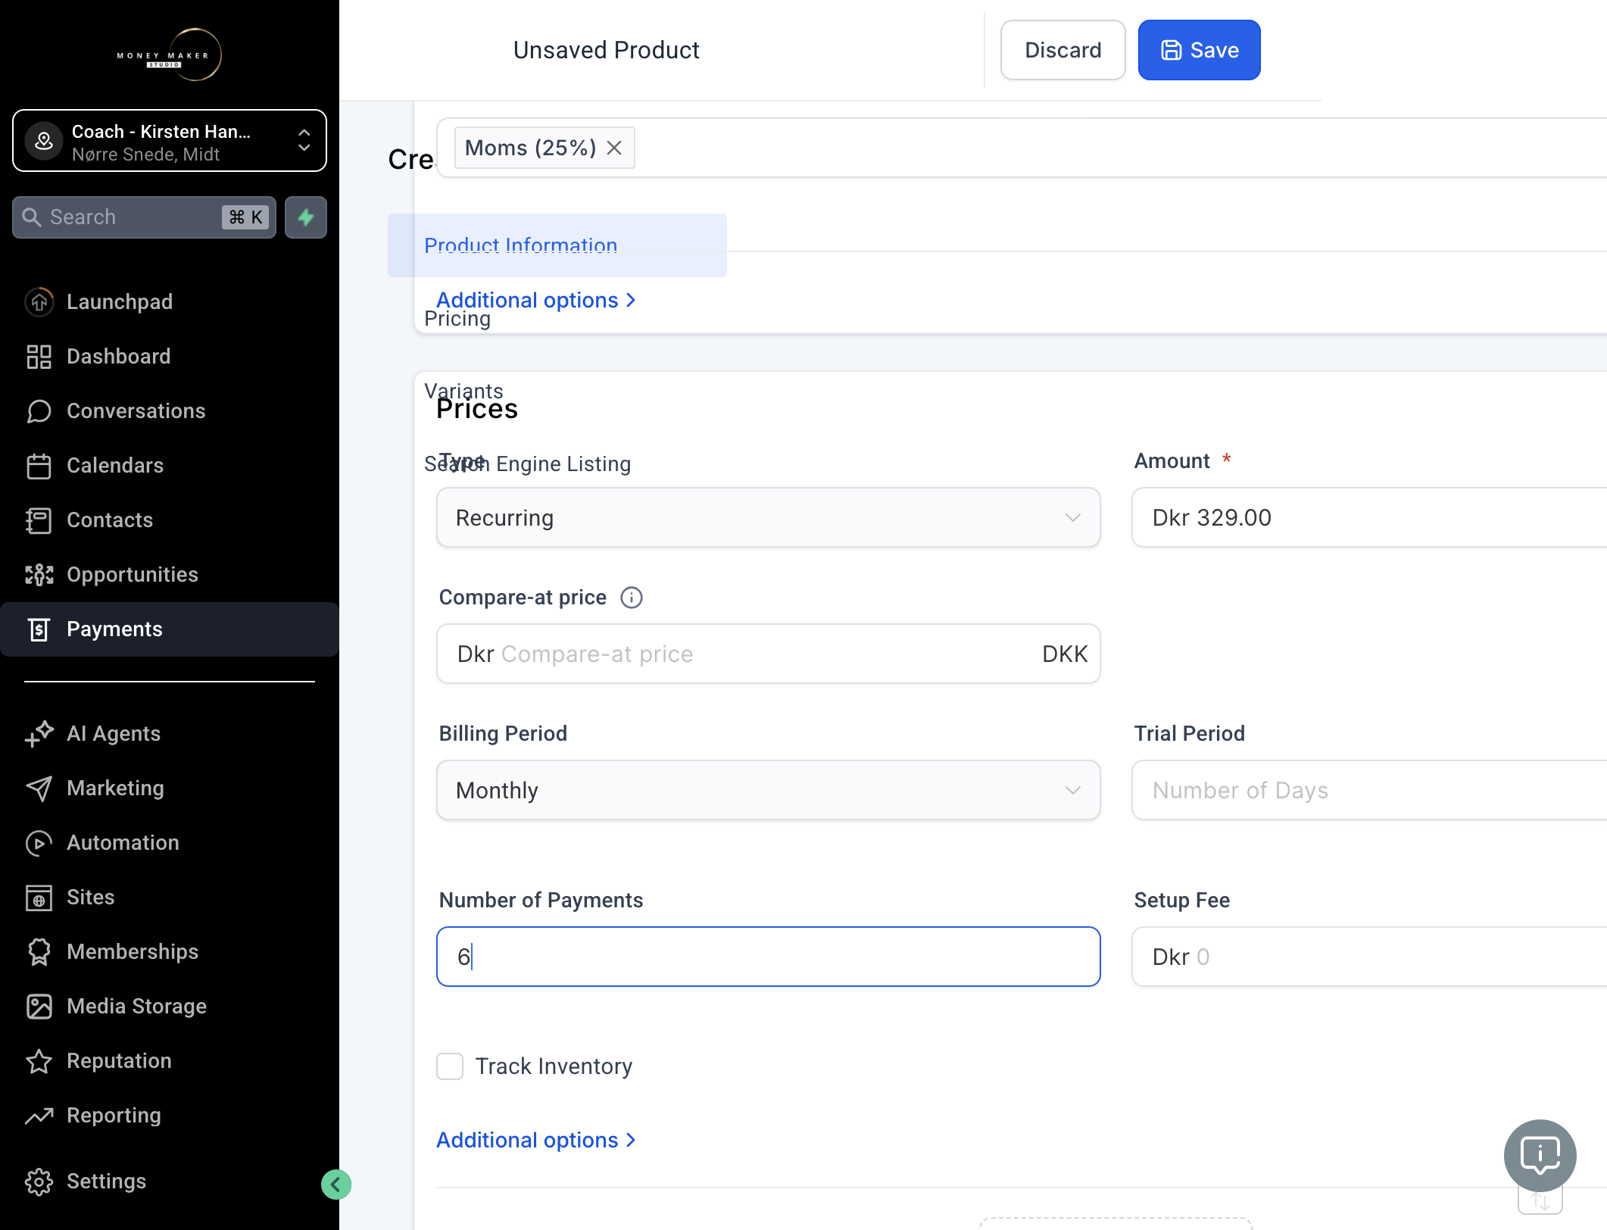Open the feedback chat bubble widget
This screenshot has width=1607, height=1230.
tap(1540, 1155)
